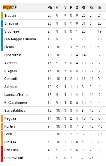This screenshot has width=106, height=166.
Task: Select LFA Reggio Calabria row
Action: coord(54,39)
